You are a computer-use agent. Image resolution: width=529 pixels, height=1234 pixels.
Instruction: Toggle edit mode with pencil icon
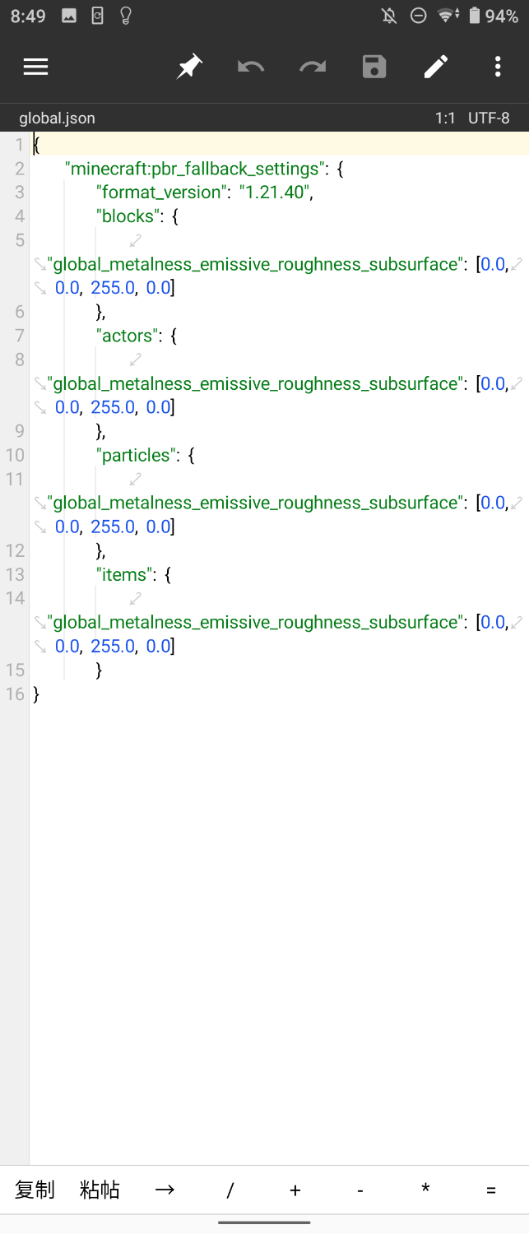pyautogui.click(x=436, y=67)
